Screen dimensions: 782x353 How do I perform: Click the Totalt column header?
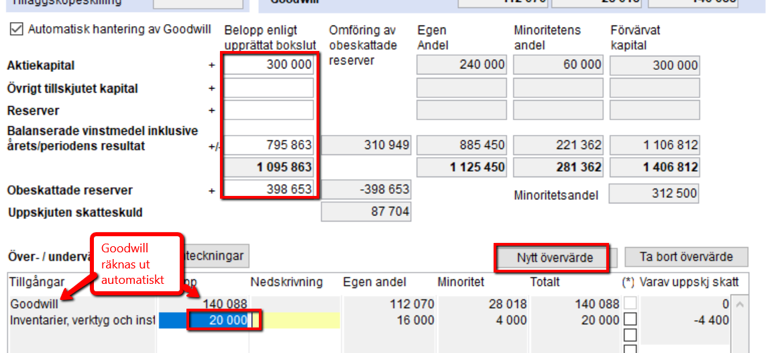point(545,282)
